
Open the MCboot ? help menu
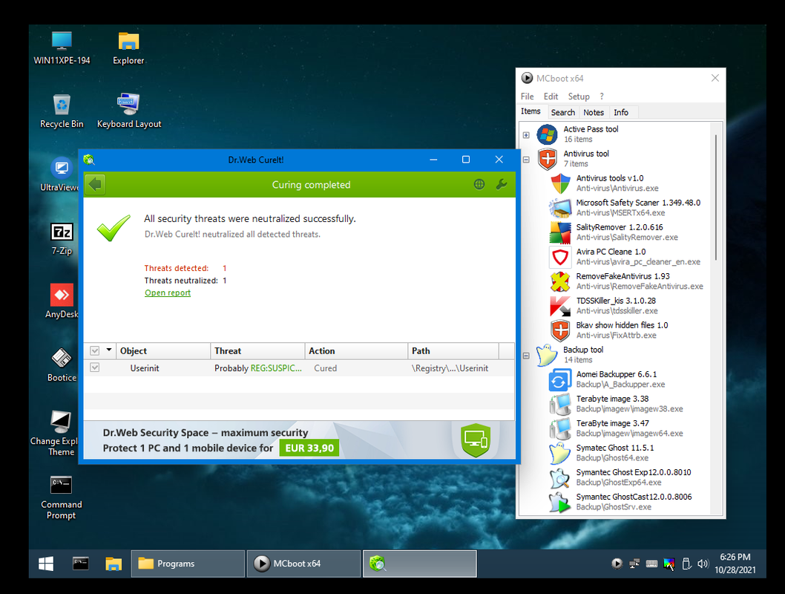point(602,97)
